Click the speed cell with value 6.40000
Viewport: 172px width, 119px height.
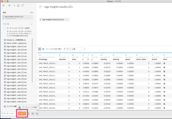[x=131, y=104]
